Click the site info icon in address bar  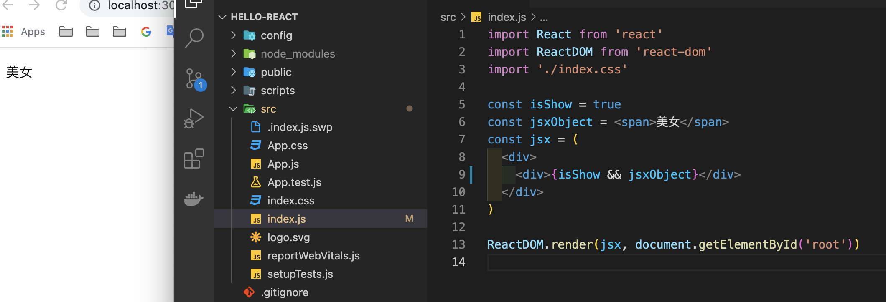[x=95, y=5]
